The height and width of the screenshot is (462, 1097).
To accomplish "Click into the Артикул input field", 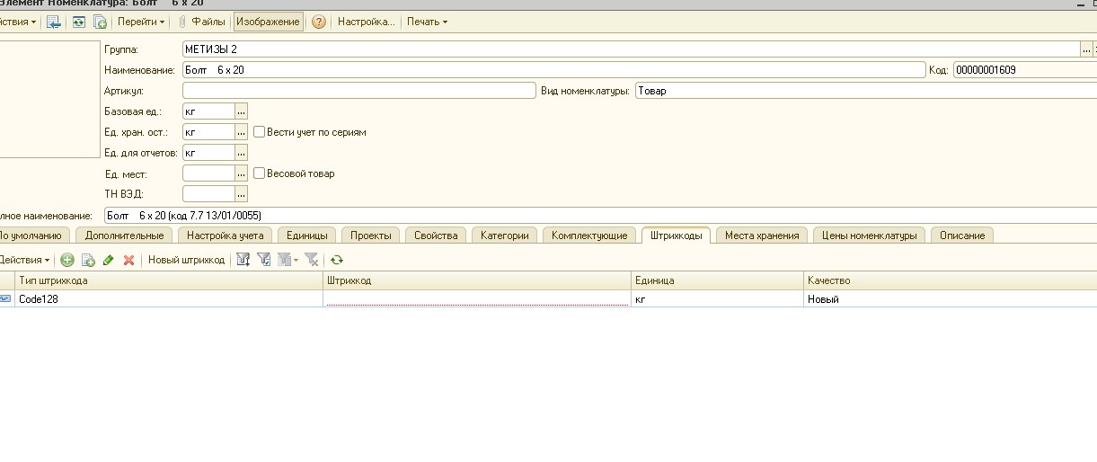I will click(x=358, y=91).
